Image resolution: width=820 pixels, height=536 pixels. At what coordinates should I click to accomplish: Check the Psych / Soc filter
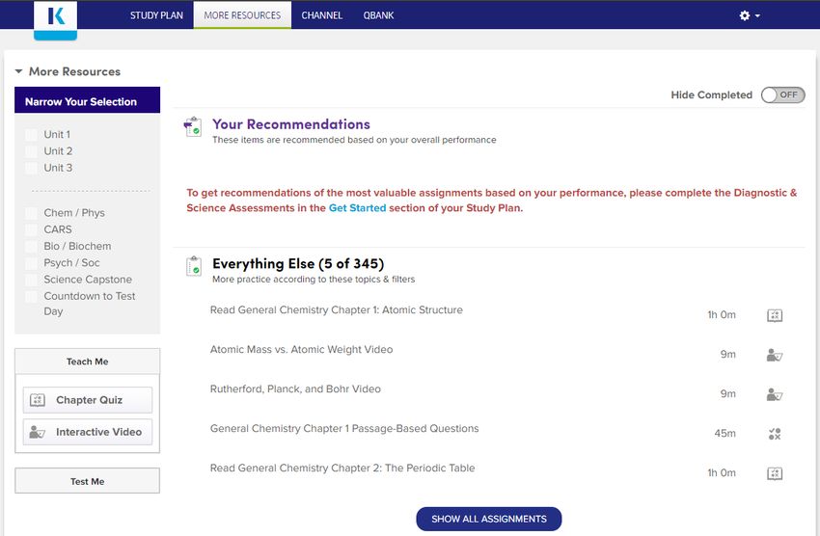32,263
